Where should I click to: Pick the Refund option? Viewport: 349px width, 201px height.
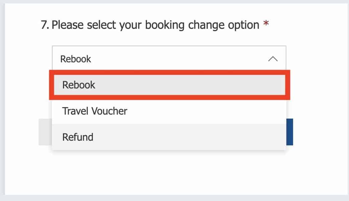[x=169, y=137]
